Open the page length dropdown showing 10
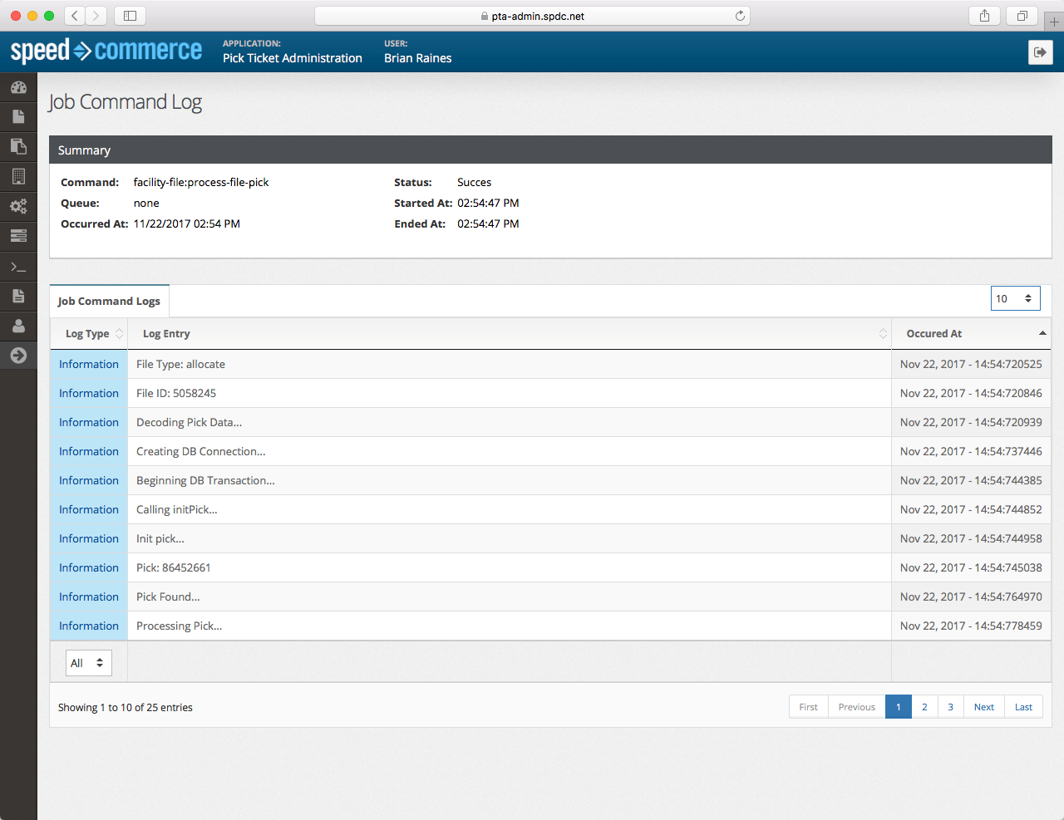 pyautogui.click(x=1015, y=298)
